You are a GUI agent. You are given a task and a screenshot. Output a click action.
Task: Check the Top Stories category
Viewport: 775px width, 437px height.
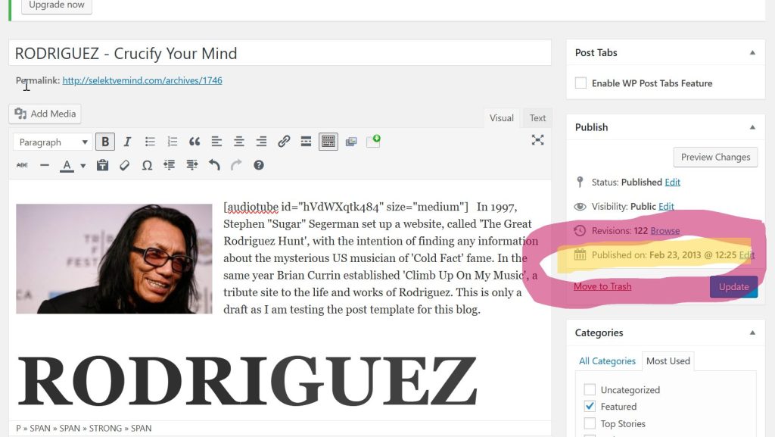coord(590,423)
